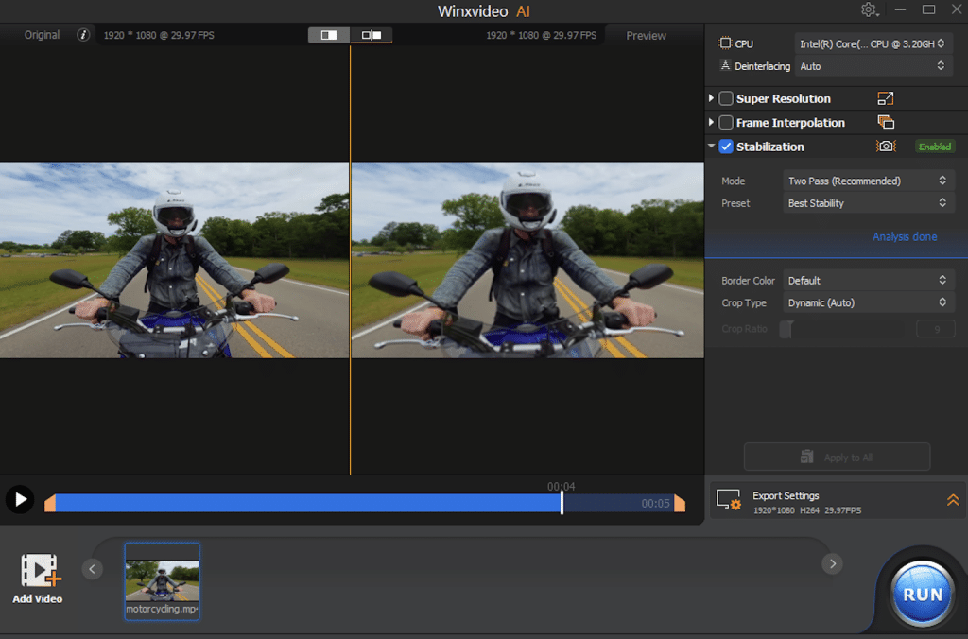Enable the Frame Interpolation checkbox
The height and width of the screenshot is (639, 968).
click(x=726, y=123)
